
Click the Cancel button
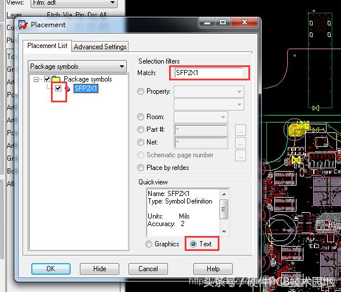(148, 269)
